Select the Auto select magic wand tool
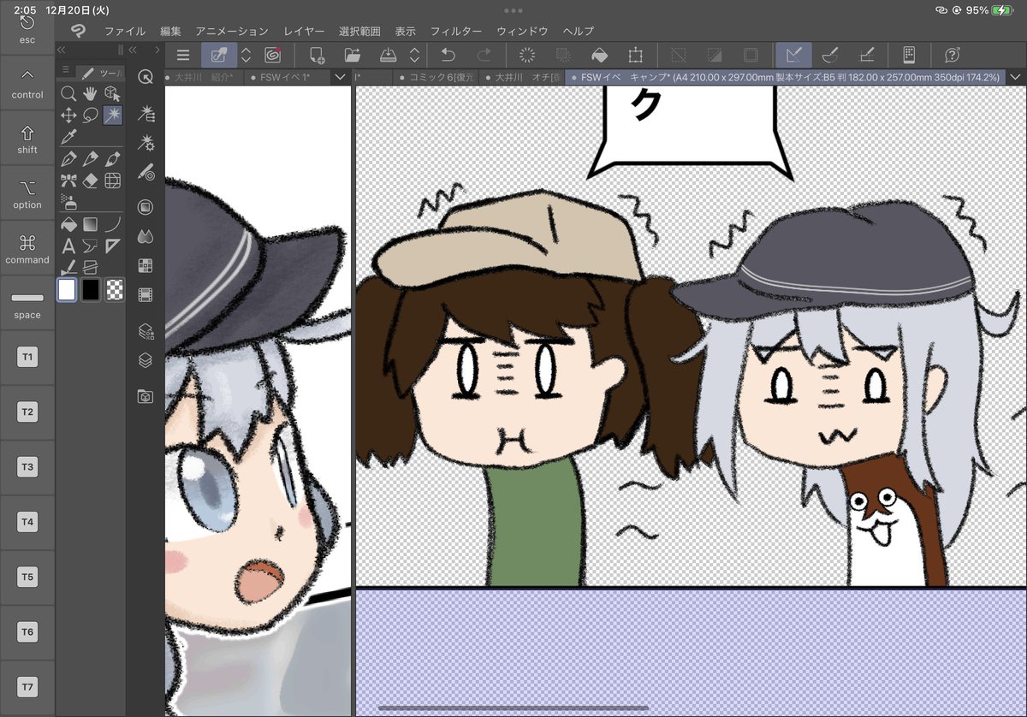 (112, 115)
